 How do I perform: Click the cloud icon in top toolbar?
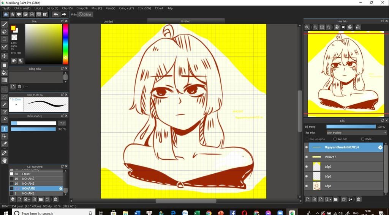click(6, 14)
